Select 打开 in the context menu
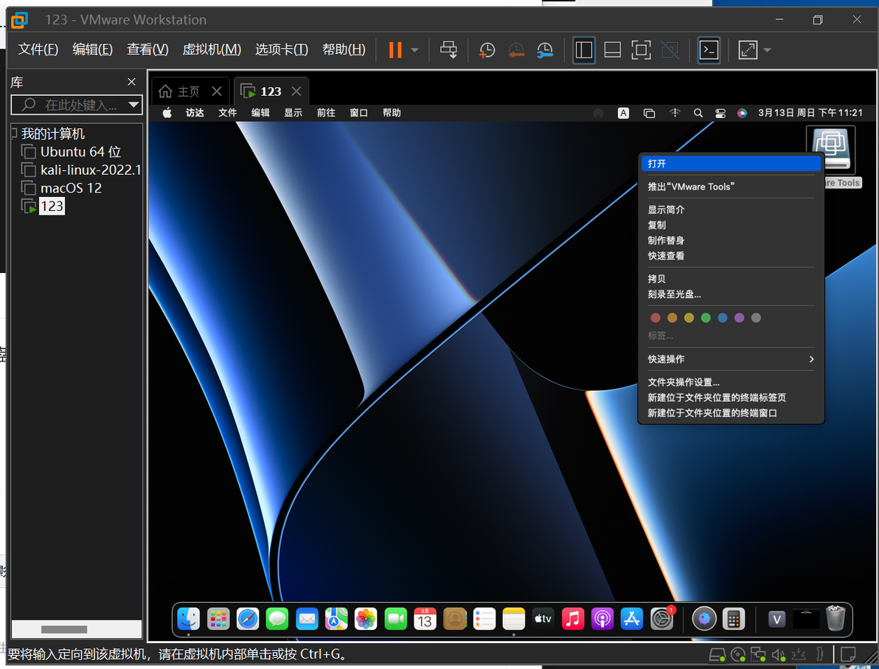 point(731,164)
